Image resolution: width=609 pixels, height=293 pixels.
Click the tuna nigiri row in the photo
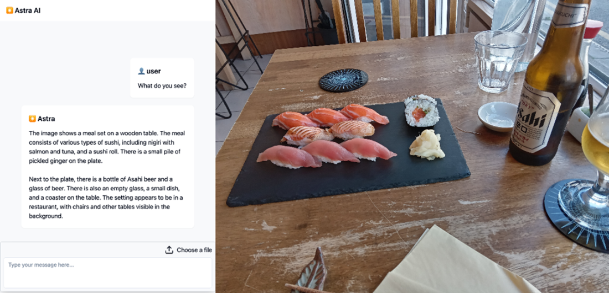tap(326, 153)
